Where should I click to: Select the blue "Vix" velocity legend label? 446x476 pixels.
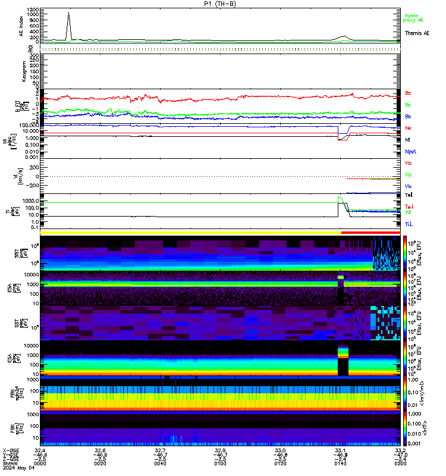tap(408, 186)
